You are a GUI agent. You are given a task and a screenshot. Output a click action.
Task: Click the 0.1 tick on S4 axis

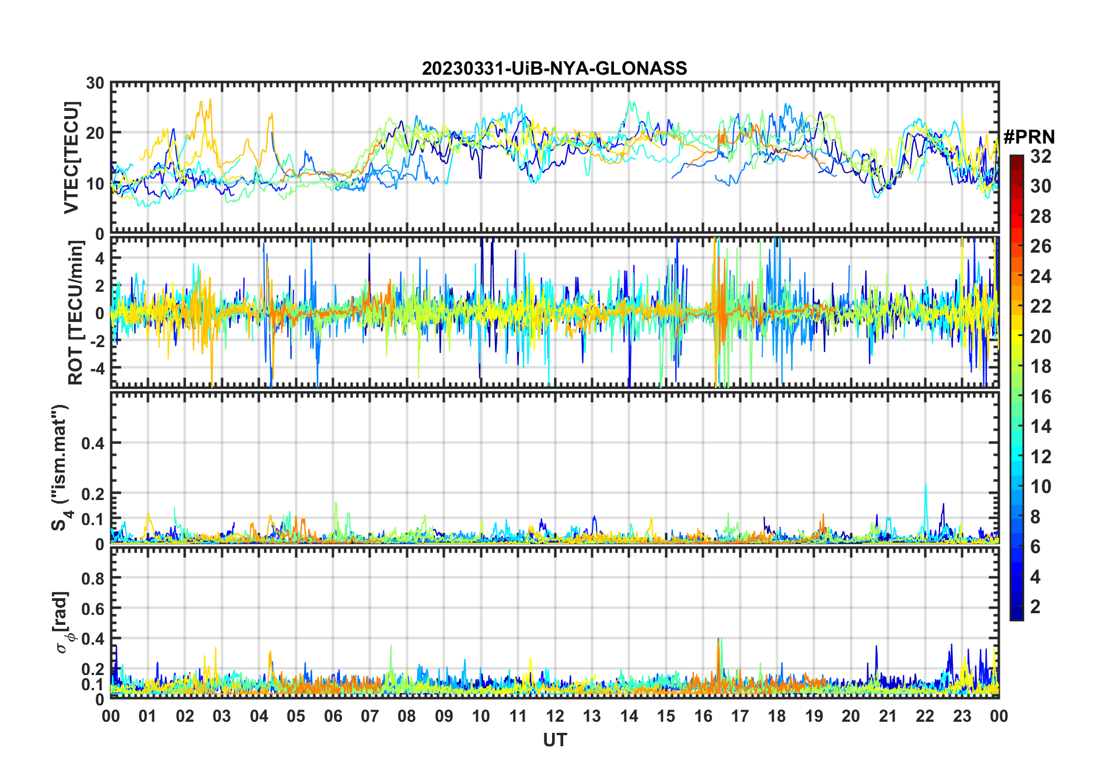coord(93,519)
